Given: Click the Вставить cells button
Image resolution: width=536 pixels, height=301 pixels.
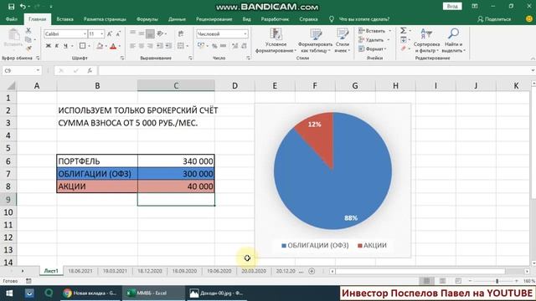Looking at the screenshot, I should 374,31.
